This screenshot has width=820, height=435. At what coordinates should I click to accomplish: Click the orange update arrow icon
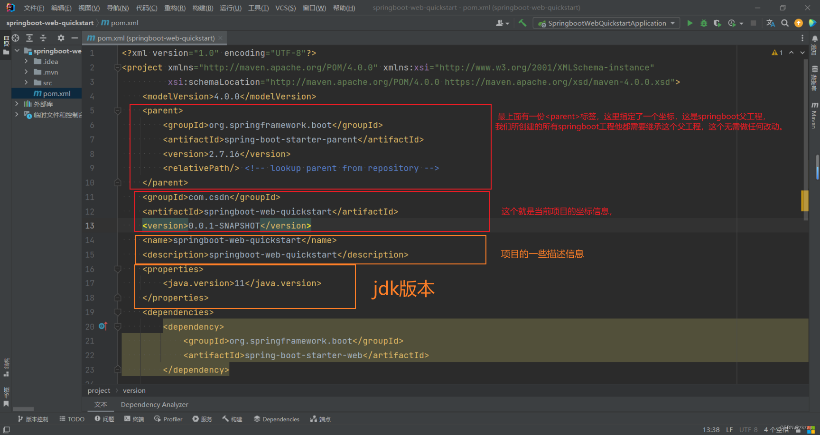click(799, 23)
